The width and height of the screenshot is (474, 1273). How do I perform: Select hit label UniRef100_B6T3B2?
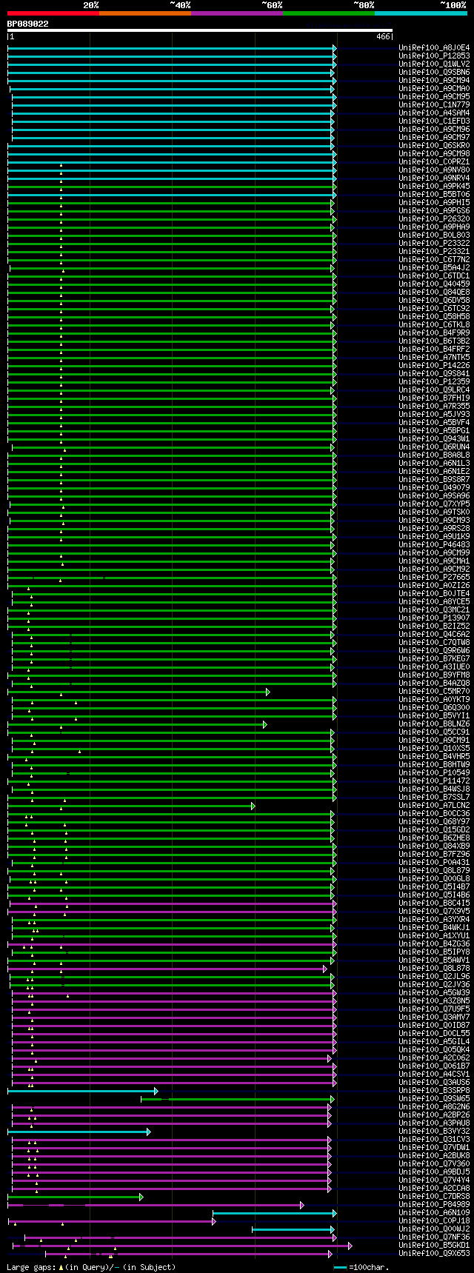[x=434, y=341]
